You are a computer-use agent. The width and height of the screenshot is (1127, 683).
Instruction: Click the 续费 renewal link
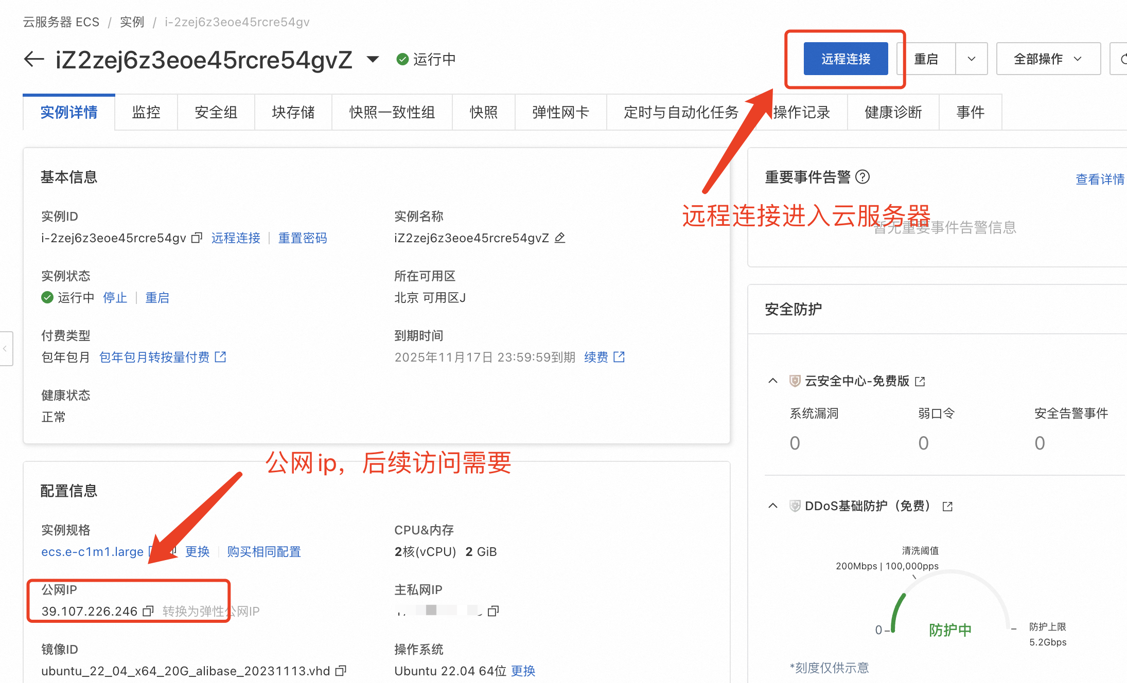tap(596, 357)
